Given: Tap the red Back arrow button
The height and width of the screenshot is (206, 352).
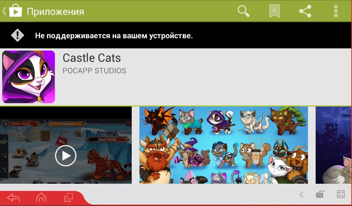Looking at the screenshot, I should (14, 198).
